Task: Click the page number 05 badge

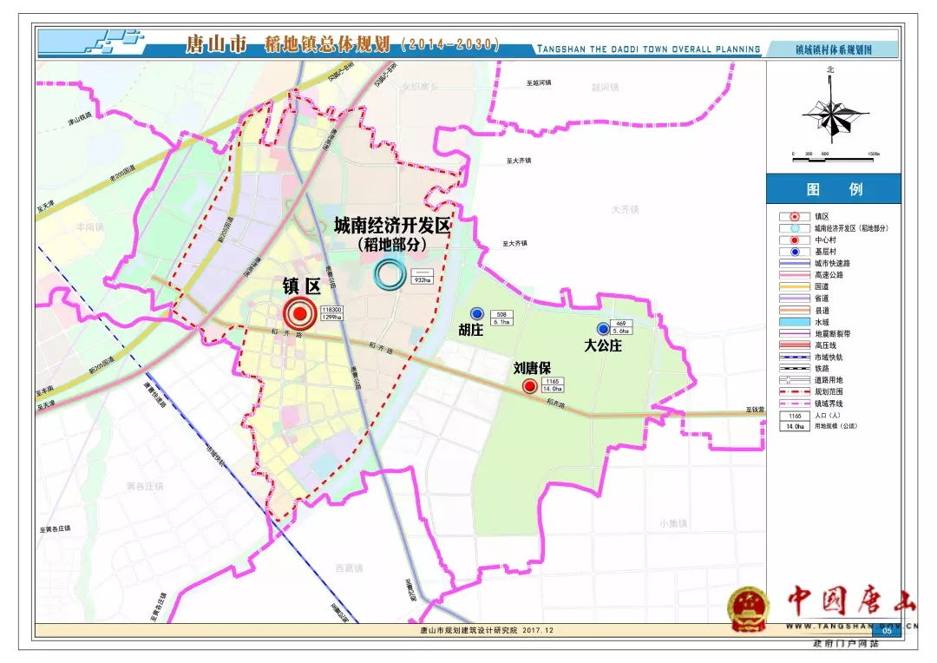Action: coord(887,631)
